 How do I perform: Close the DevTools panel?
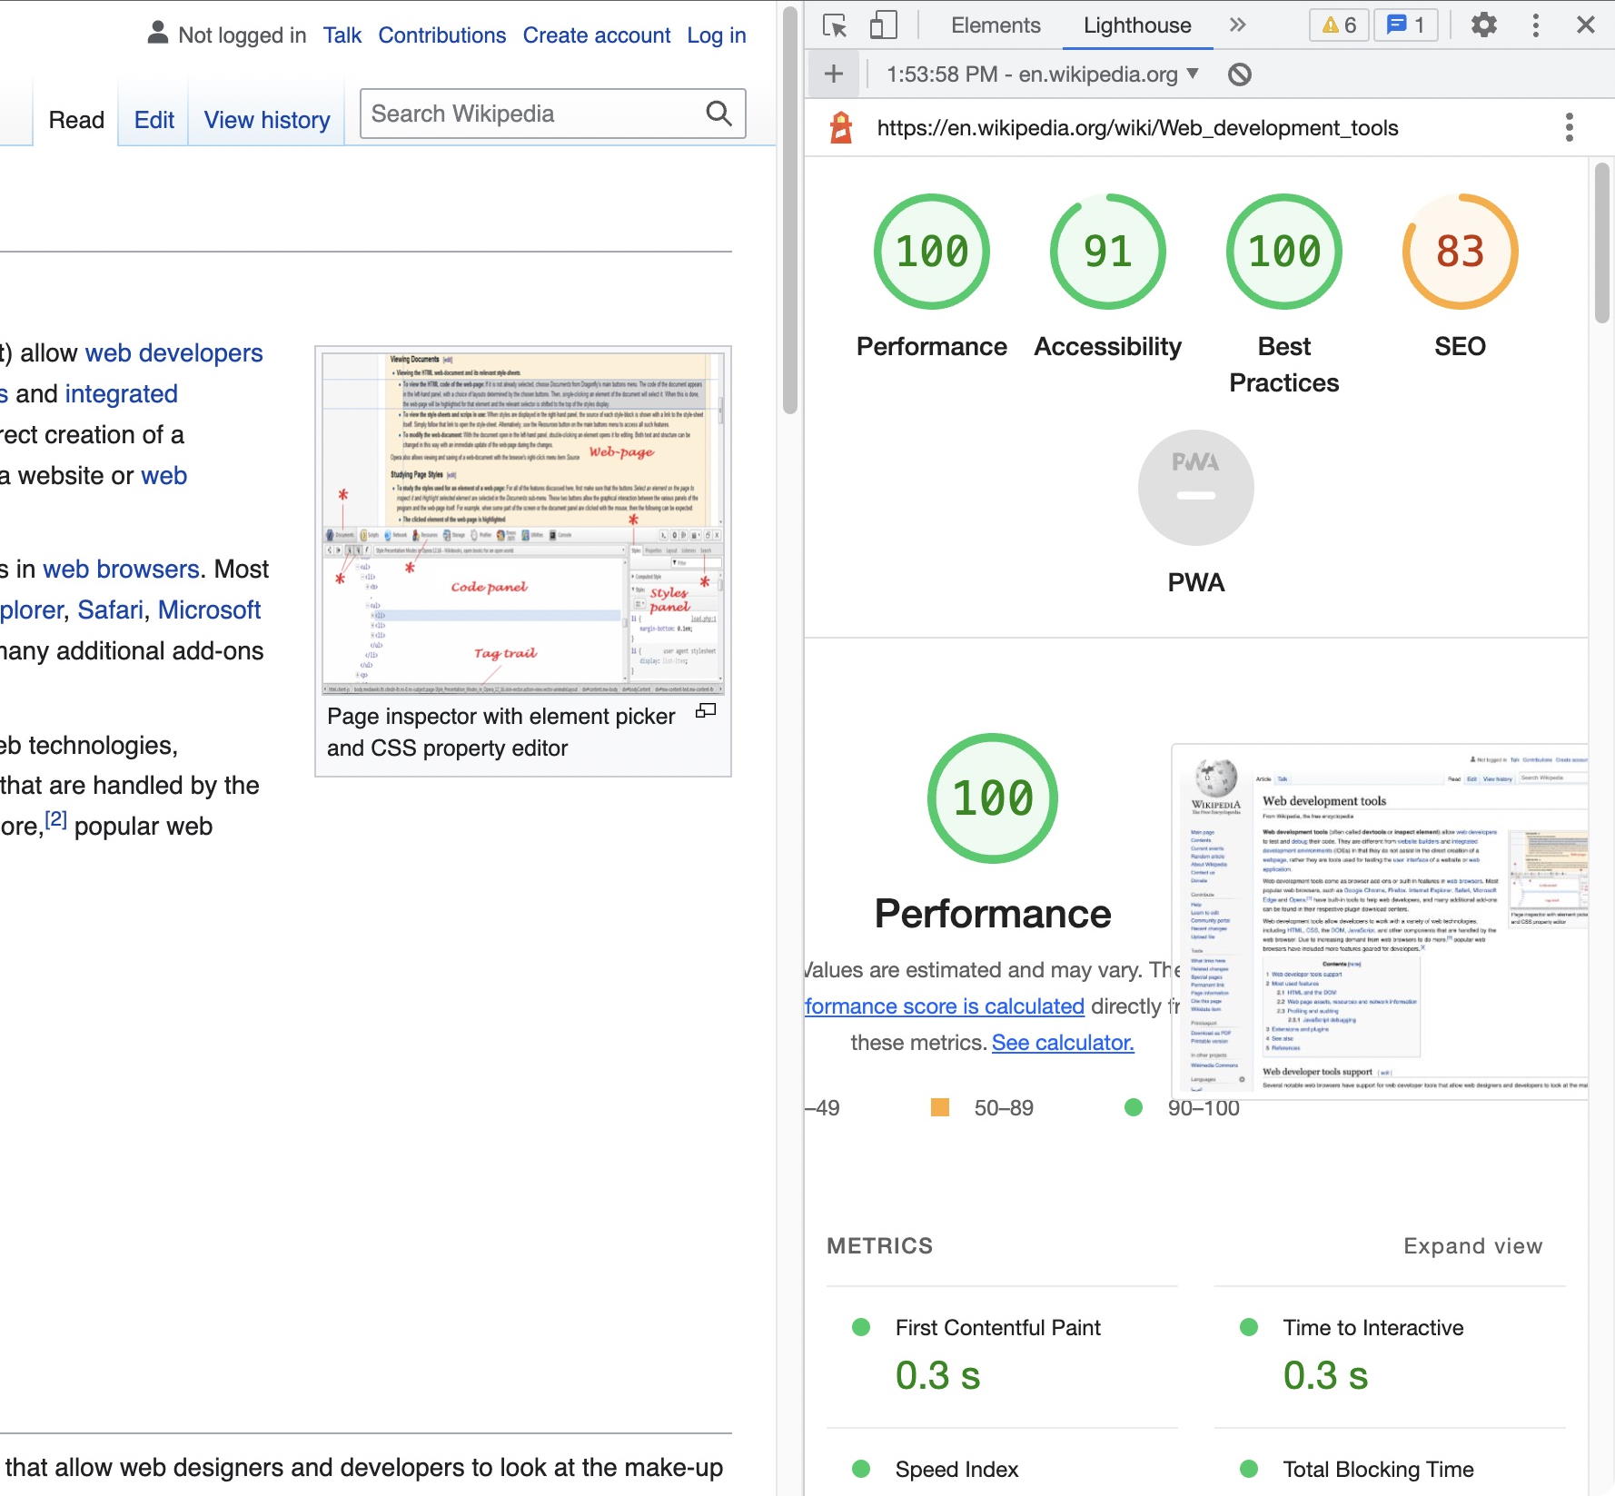(1586, 25)
